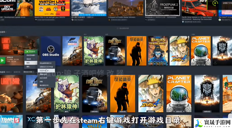This screenshot has width=232, height=128.
Task: Click the Watch PGS 5 Live headline
Action: click(x=50, y=17)
